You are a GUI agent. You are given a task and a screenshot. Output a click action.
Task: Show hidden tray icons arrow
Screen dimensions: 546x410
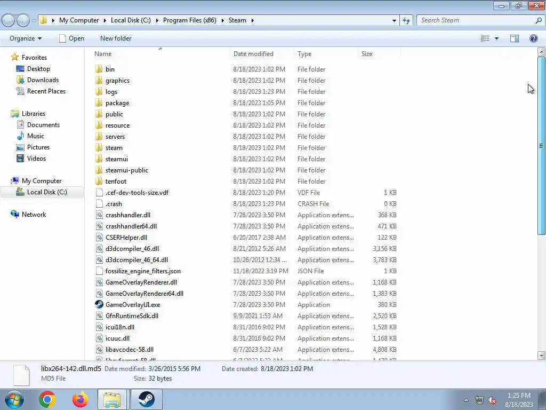pyautogui.click(x=466, y=400)
